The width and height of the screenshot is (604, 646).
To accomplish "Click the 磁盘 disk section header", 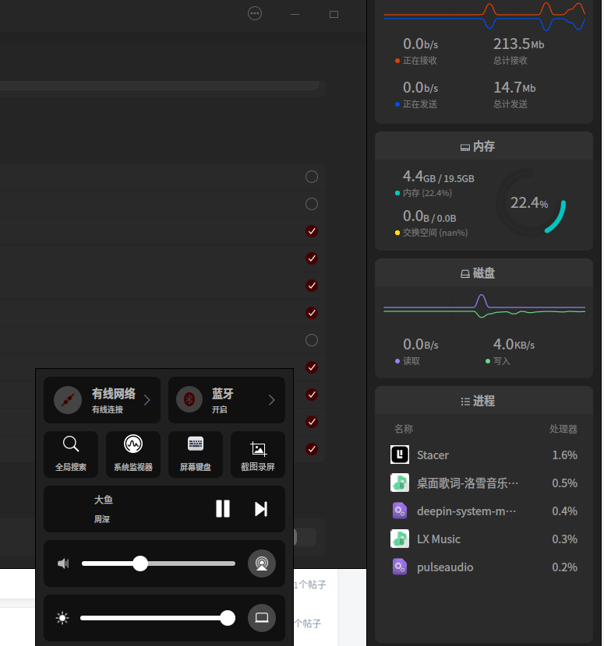I will [483, 273].
